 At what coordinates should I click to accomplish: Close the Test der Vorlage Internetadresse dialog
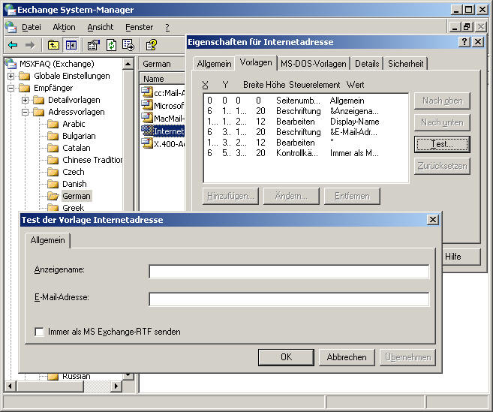(433, 220)
